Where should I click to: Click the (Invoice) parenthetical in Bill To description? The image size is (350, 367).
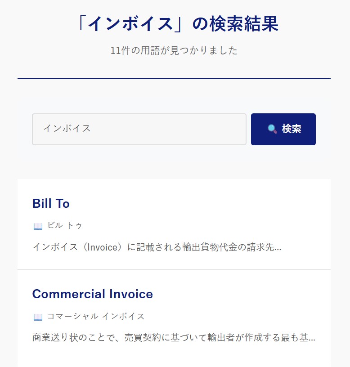coord(103,247)
